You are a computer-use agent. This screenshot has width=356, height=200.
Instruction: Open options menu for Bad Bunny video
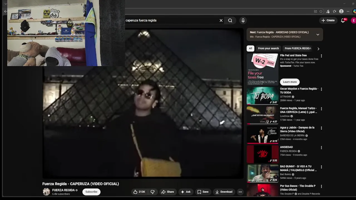click(321, 167)
